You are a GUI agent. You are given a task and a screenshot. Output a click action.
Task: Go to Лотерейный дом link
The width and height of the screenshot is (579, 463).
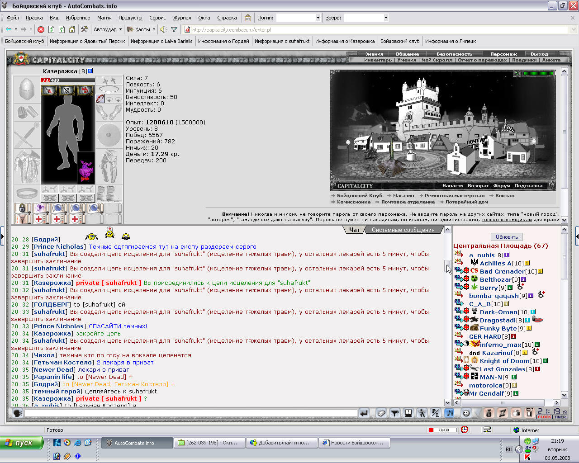coord(467,202)
